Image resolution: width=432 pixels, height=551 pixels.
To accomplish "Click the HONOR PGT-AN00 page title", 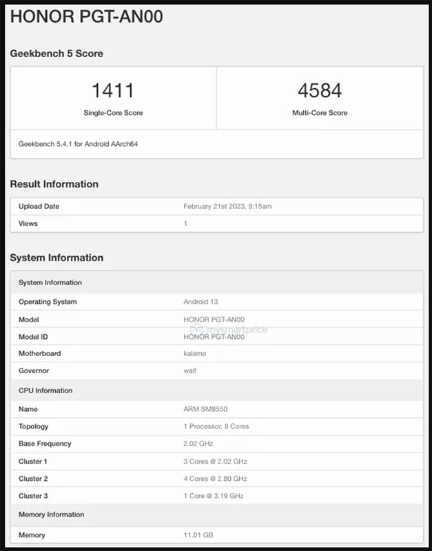I will [87, 17].
